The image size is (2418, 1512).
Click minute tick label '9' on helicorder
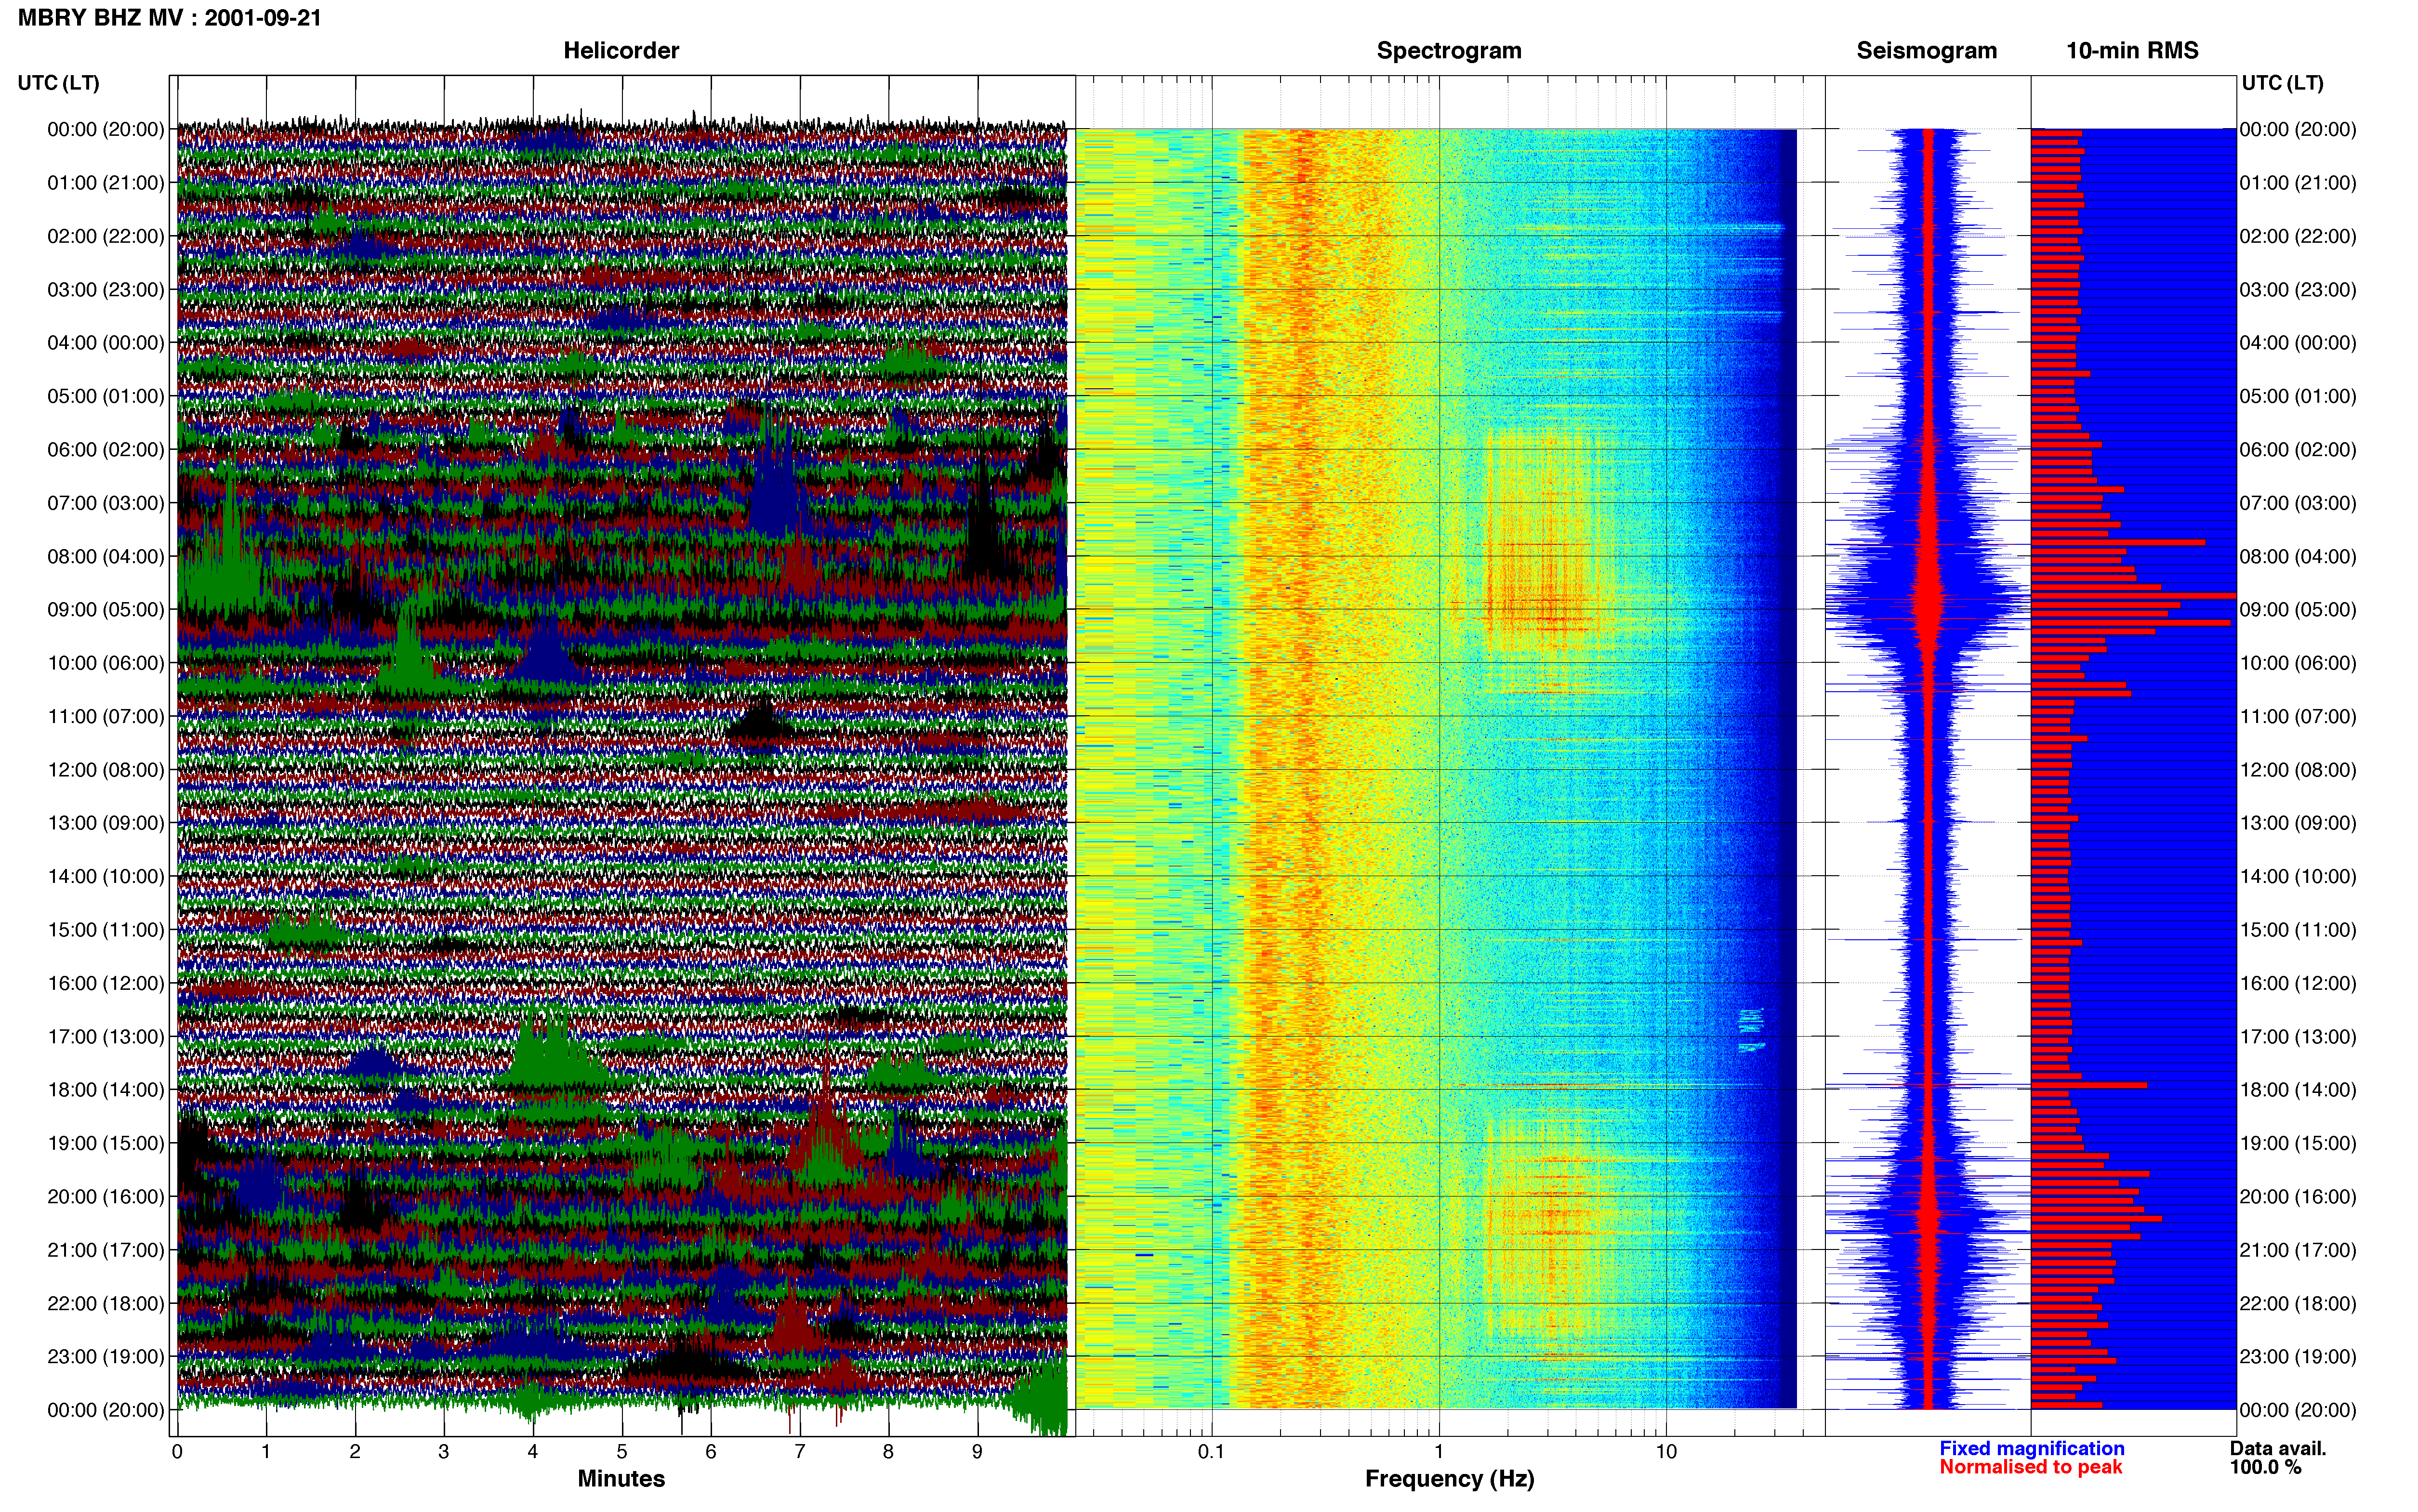pos(977,1452)
